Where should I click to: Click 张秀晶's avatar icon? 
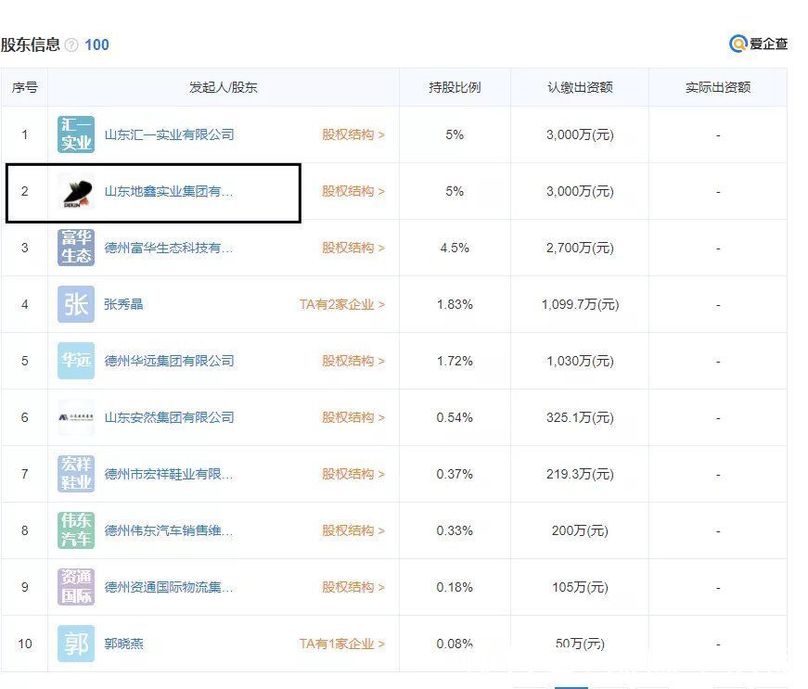tap(75, 304)
